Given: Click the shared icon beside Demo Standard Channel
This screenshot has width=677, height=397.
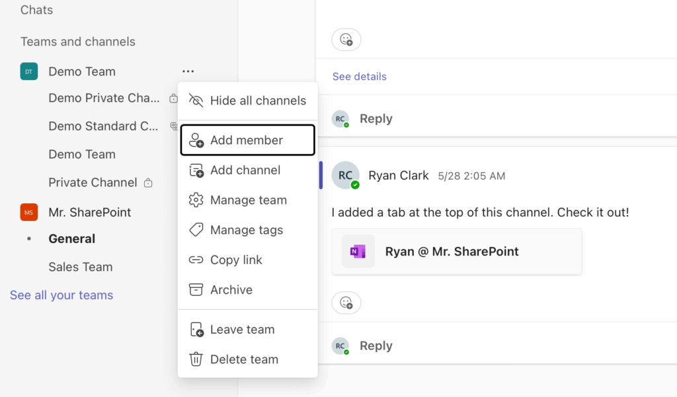Looking at the screenshot, I should [x=174, y=126].
